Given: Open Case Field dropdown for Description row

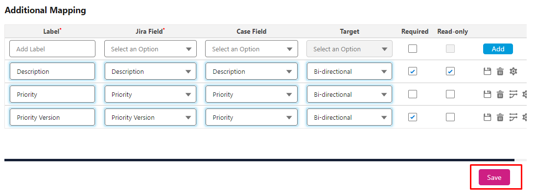Looking at the screenshot, I should [x=252, y=71].
